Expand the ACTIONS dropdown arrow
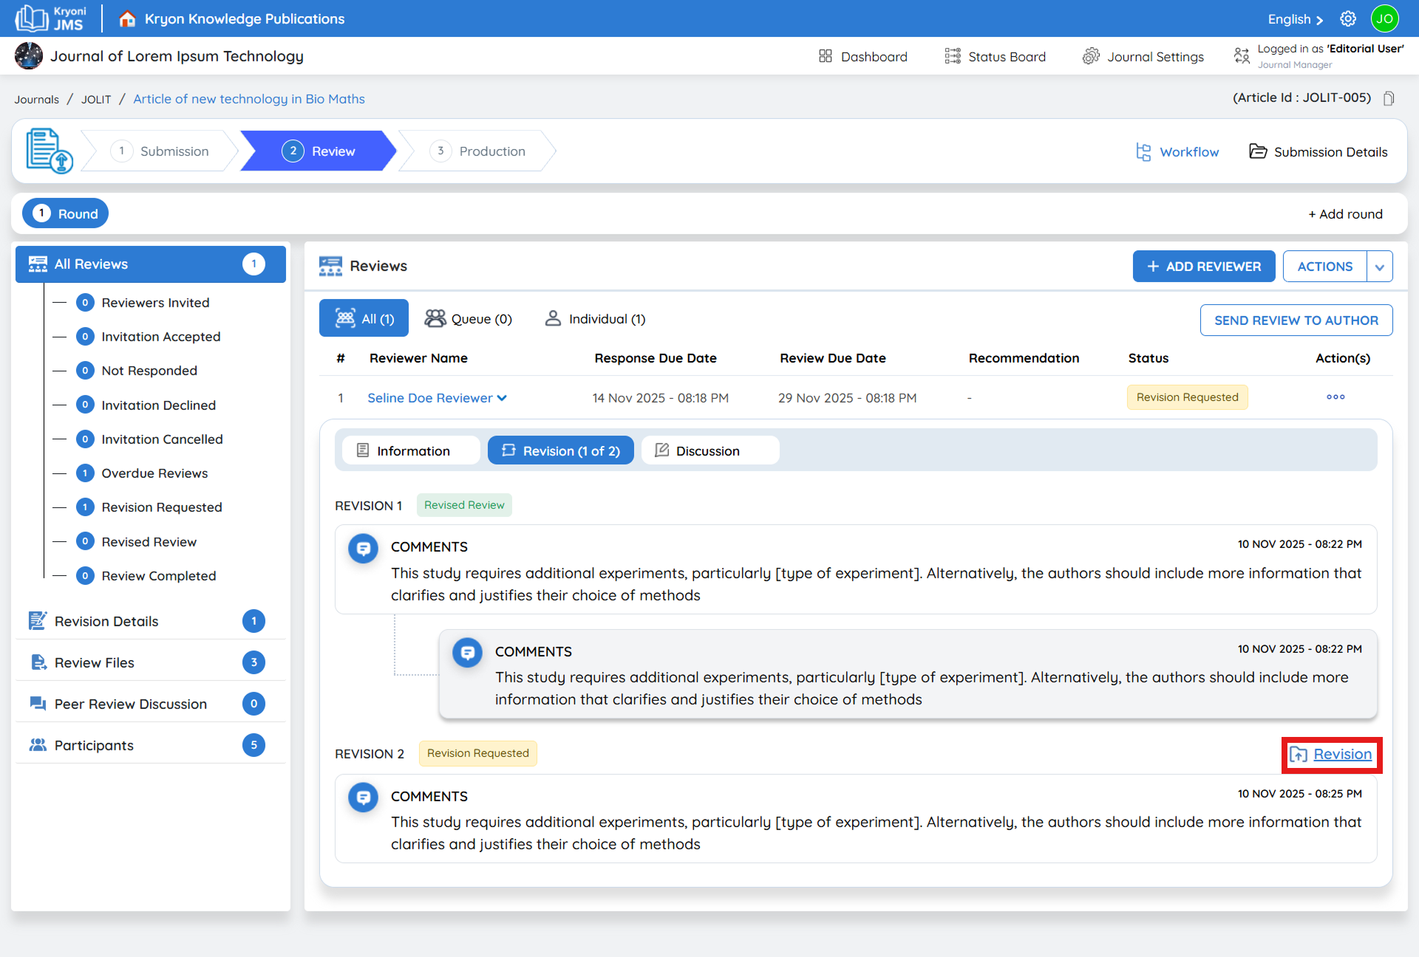Viewport: 1419px width, 957px height. 1379,267
